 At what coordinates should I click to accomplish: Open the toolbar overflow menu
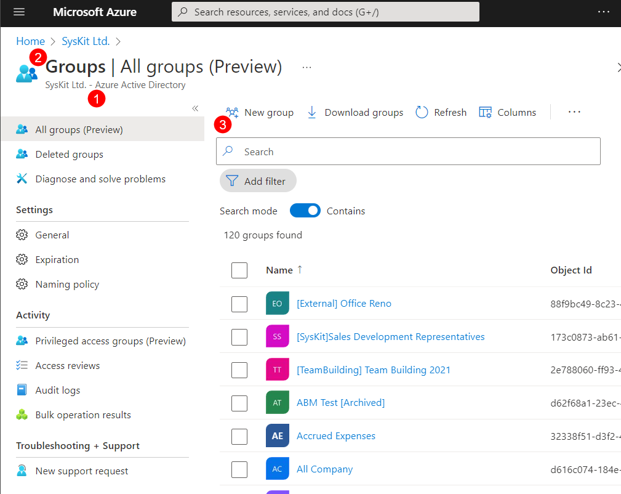point(574,112)
